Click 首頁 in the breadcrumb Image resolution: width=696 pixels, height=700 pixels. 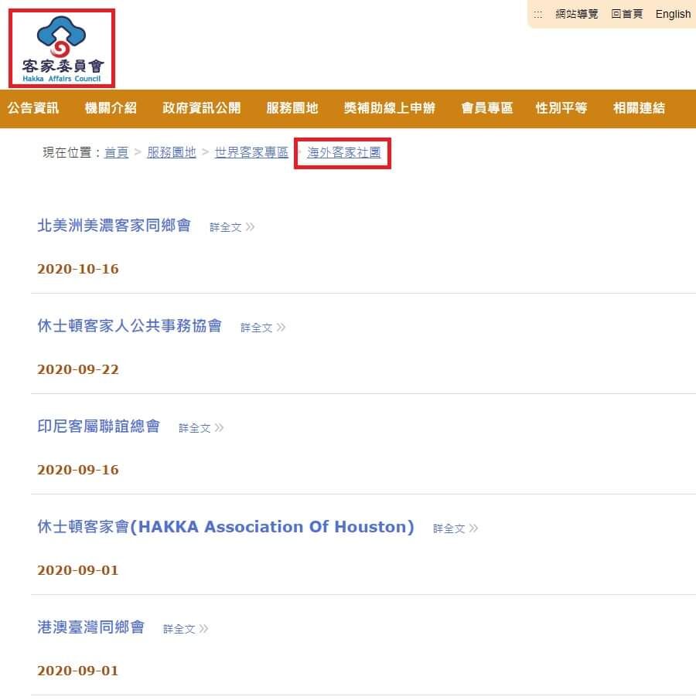coord(116,153)
